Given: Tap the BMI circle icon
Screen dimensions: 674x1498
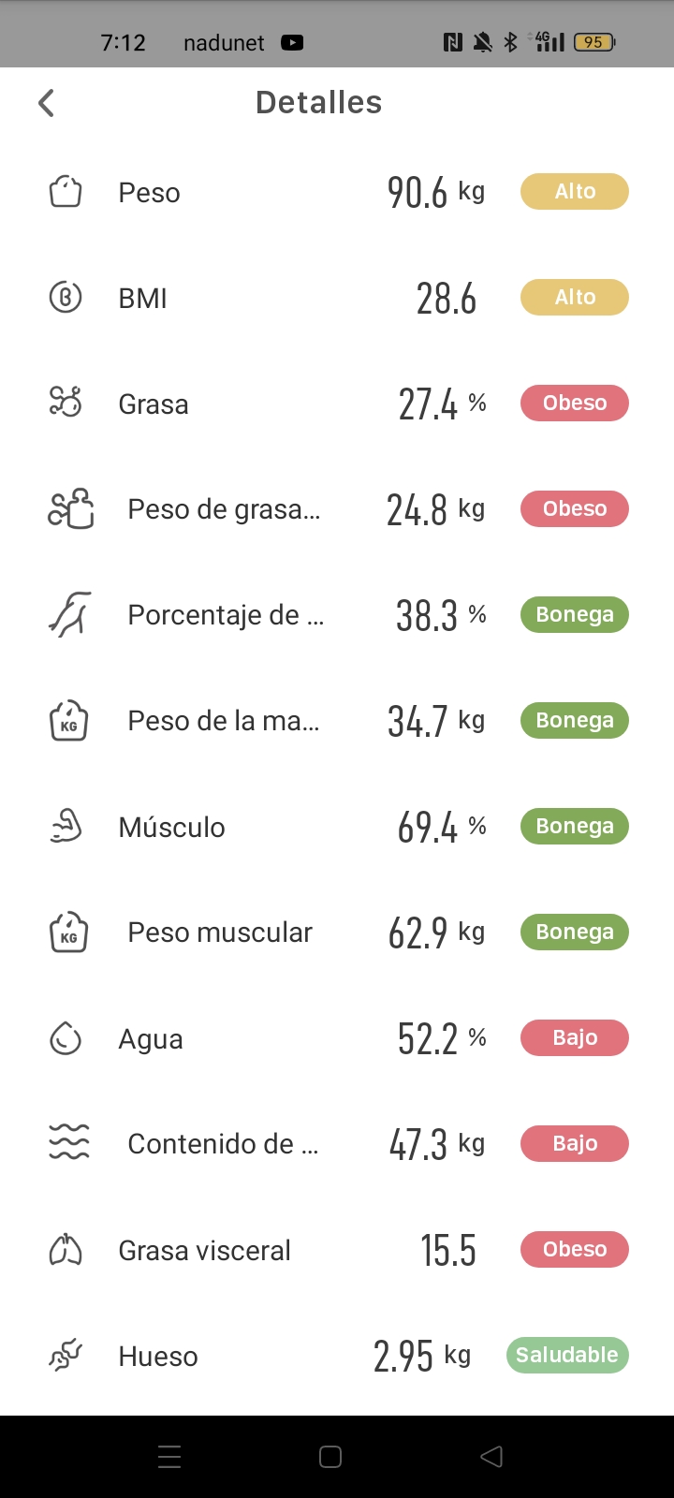Looking at the screenshot, I should [x=66, y=298].
